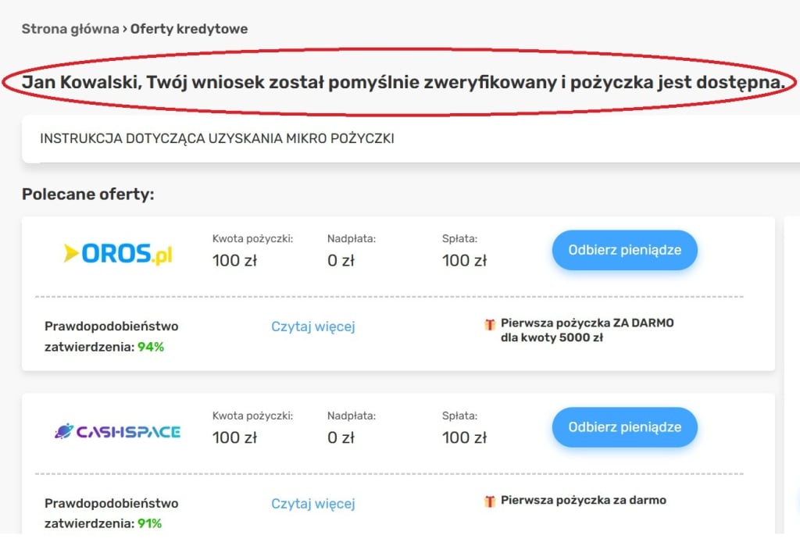Click the verification success headline

[402, 81]
